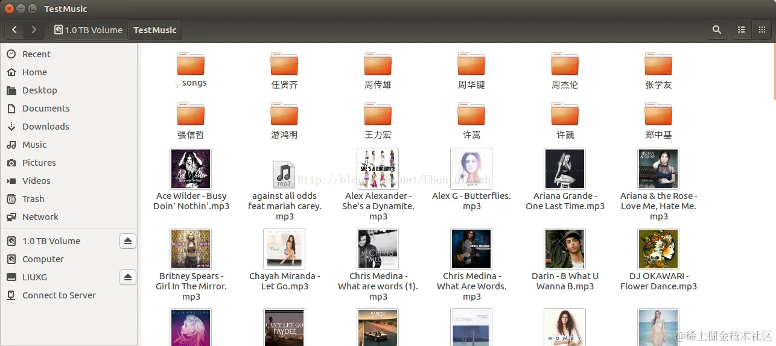
Task: Open Pictures in sidebar
Action: coord(69,163)
